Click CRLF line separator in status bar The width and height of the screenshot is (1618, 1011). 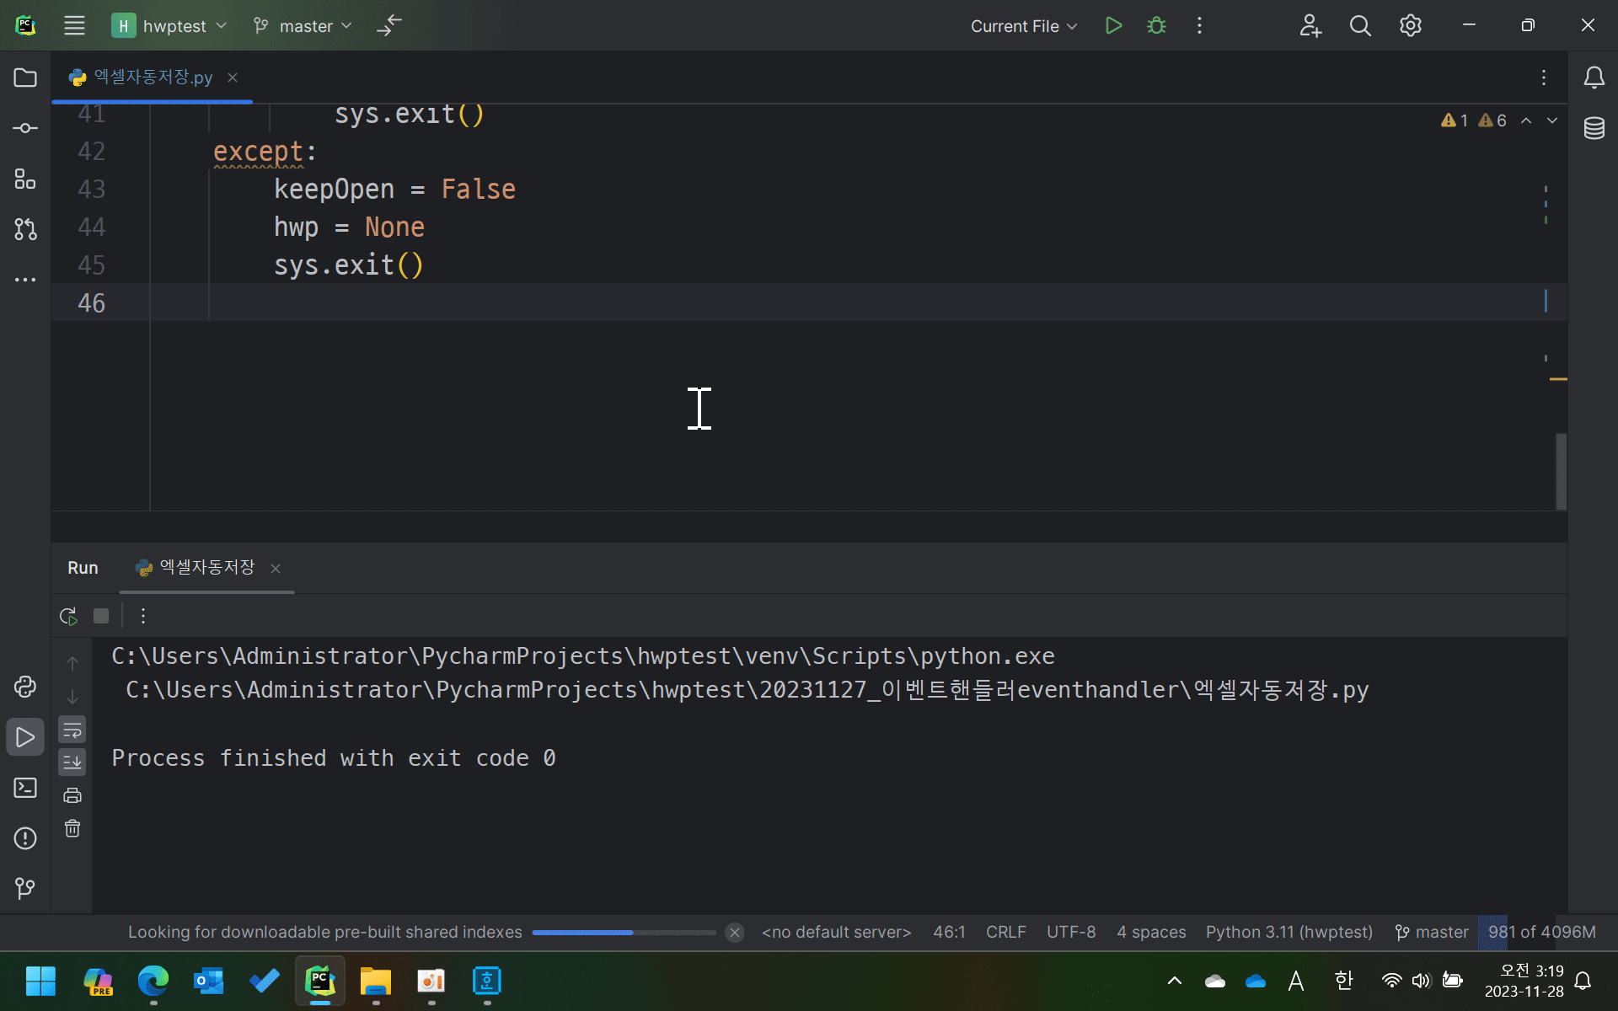[x=1005, y=932]
